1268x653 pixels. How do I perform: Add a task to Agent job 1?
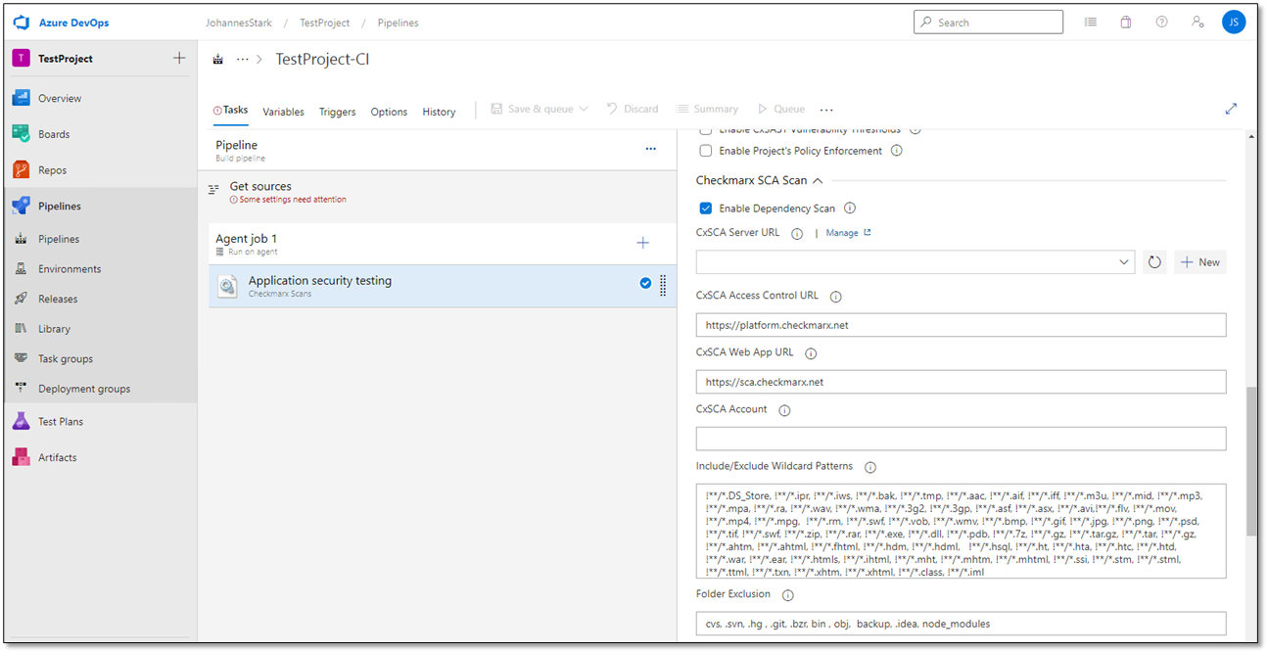pos(642,243)
